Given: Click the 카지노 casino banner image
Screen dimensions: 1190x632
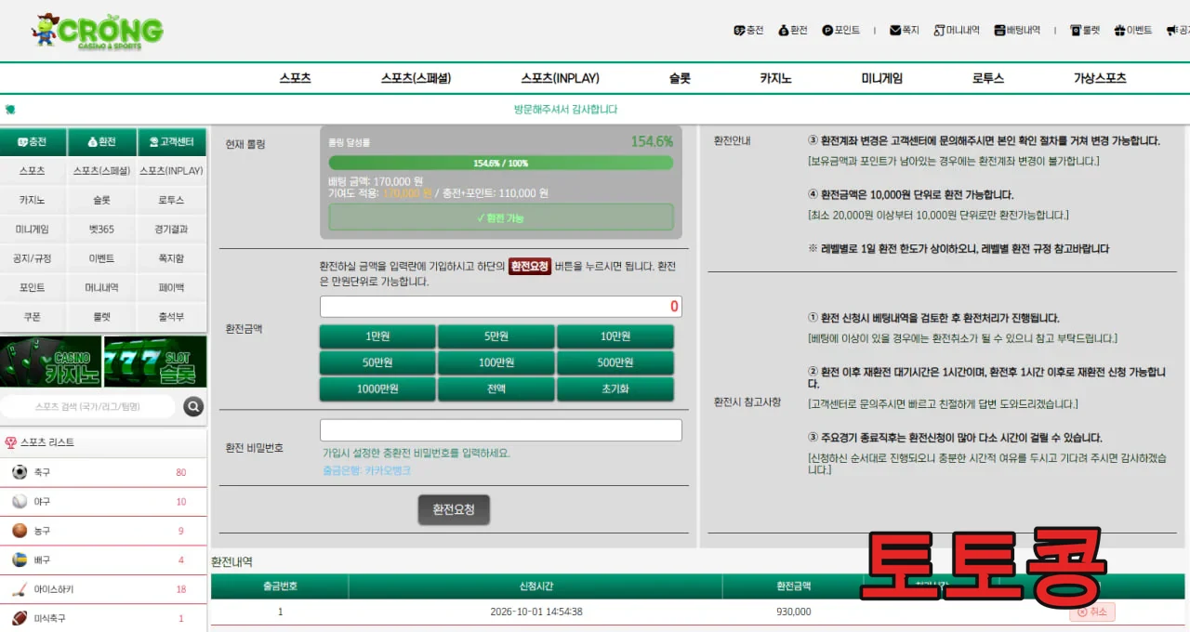Looking at the screenshot, I should [51, 362].
